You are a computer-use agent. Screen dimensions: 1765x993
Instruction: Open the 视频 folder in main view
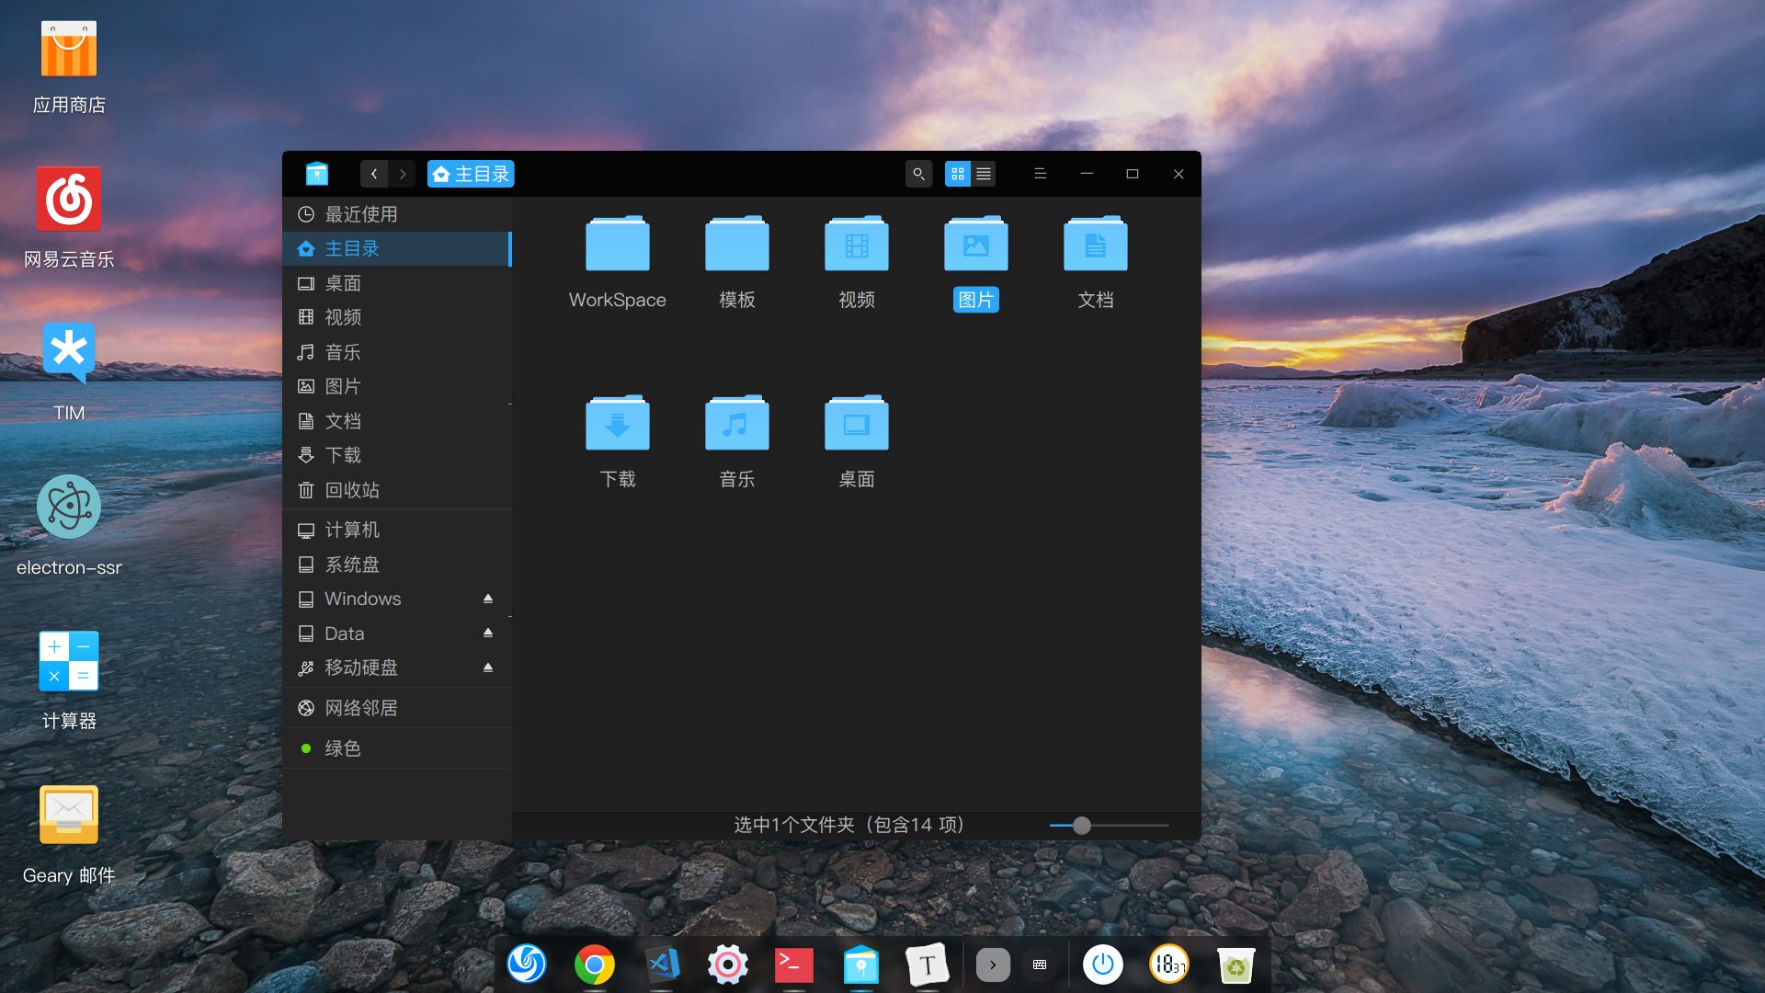coord(856,245)
